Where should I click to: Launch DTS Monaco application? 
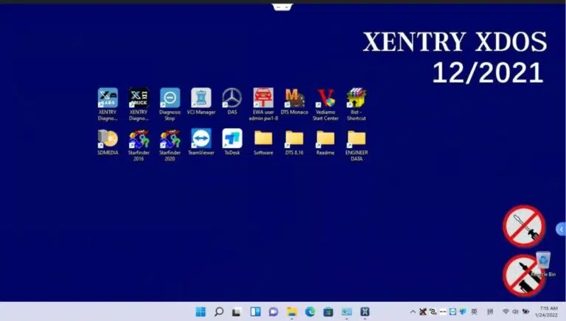pos(295,98)
